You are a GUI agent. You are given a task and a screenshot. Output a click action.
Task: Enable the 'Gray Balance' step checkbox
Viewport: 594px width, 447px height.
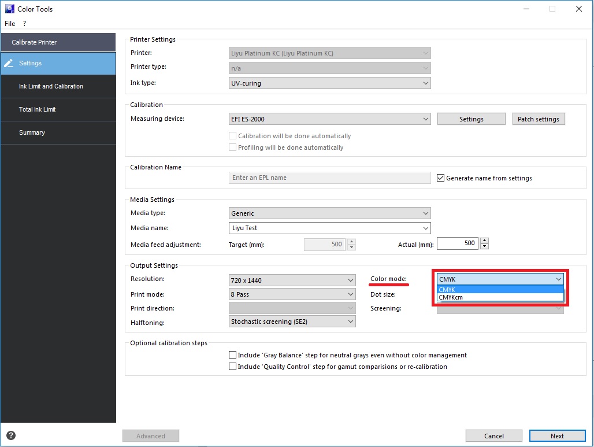click(233, 355)
